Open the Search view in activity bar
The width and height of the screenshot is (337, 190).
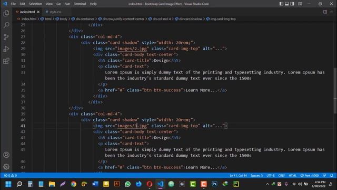pyautogui.click(x=6, y=25)
